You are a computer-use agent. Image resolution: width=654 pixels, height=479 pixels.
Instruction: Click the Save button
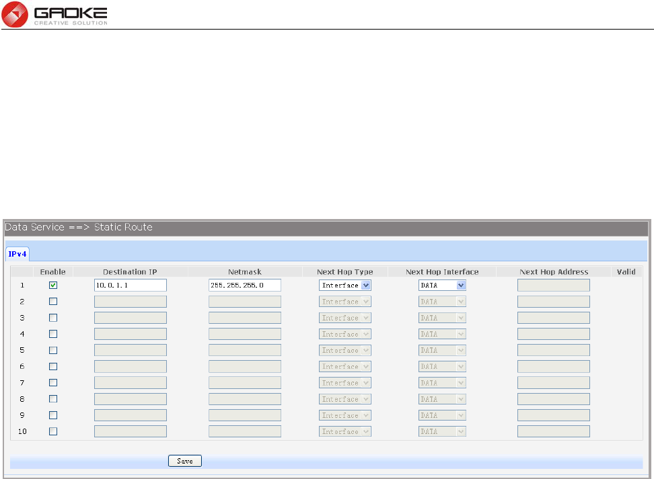[x=185, y=461]
